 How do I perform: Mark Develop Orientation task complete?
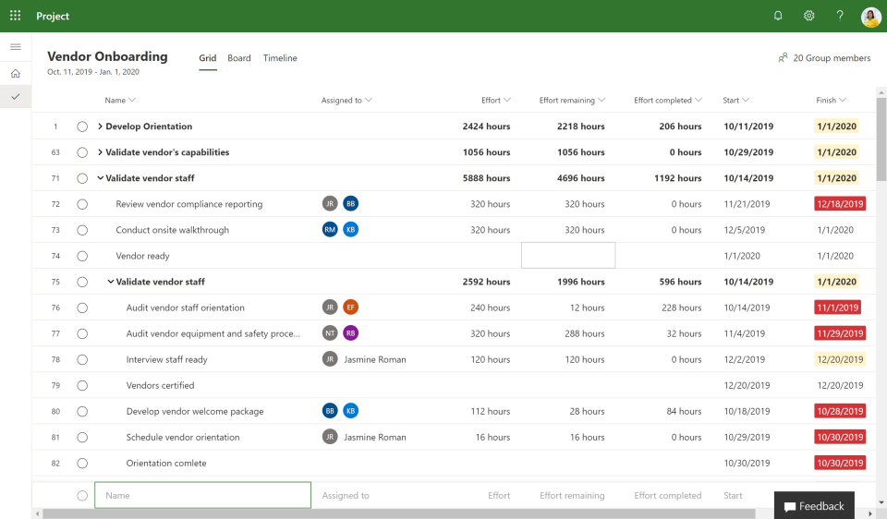[82, 127]
